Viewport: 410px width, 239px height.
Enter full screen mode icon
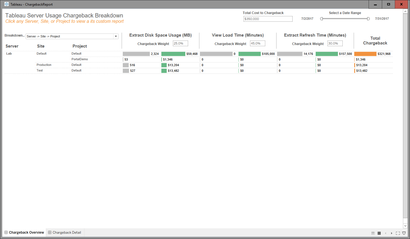pos(398,233)
